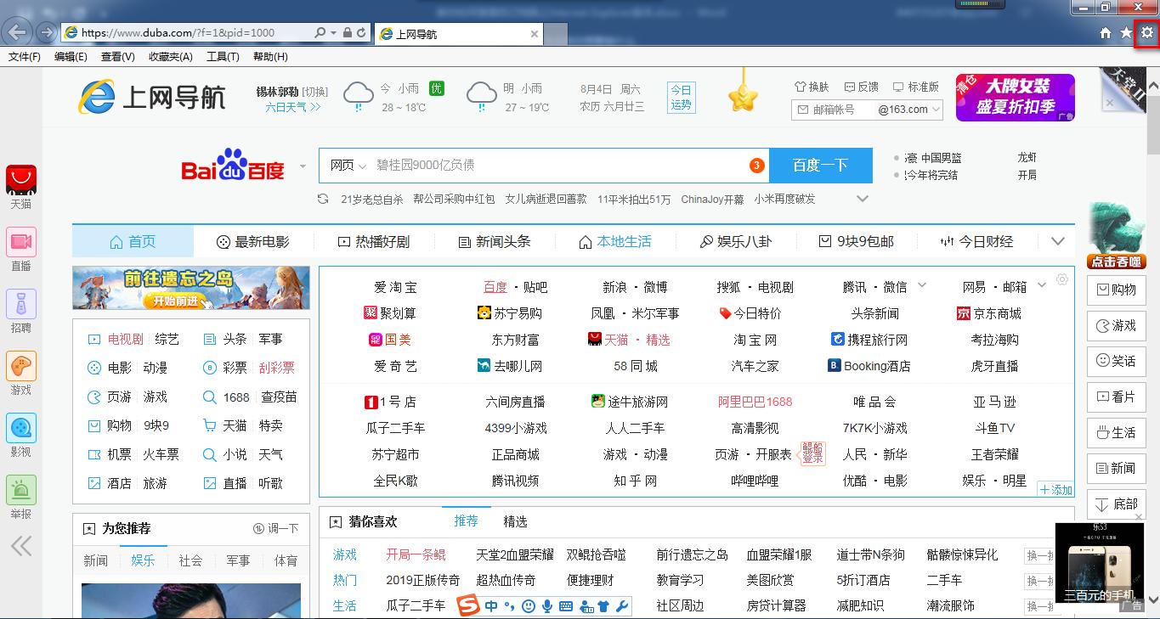Click the address bar search magnifier icon

[x=320, y=32]
